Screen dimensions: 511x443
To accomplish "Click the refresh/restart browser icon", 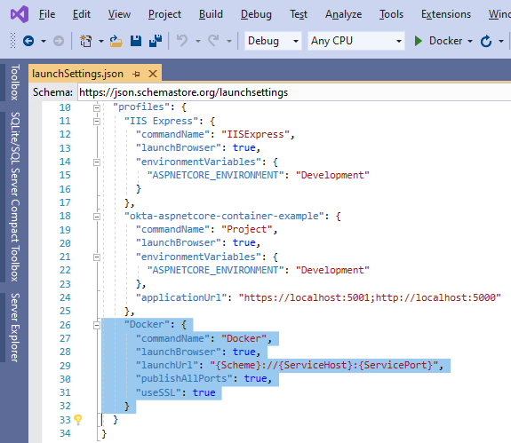I will pyautogui.click(x=486, y=41).
